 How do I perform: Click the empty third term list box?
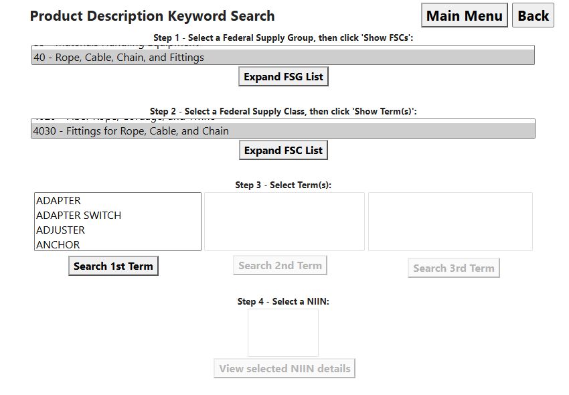451,222
